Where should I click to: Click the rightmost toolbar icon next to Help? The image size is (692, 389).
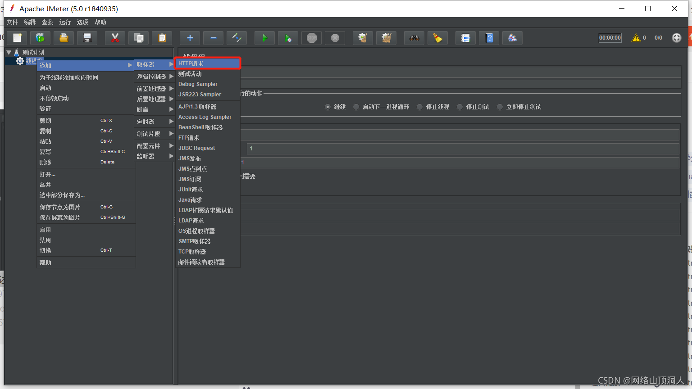click(513, 38)
